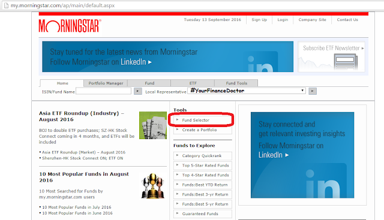This screenshot has height=220, width=384.
Task: Open Category Quickrank
Action: coord(203,156)
